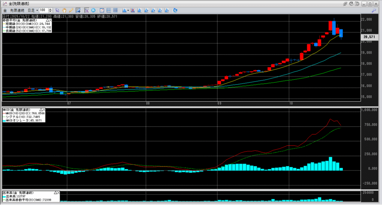Viewport: 382px width, 205px height.
Task: Activate the hand pan tool
Action: click(x=64, y=10)
